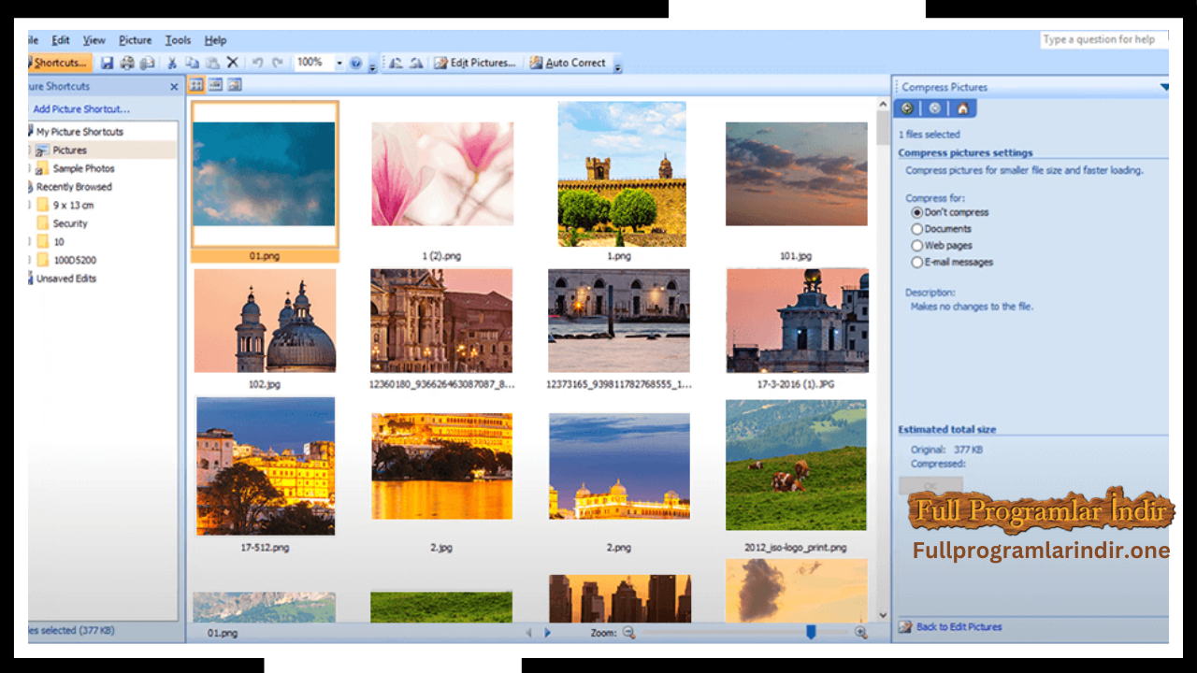Click the 102.jpg file name label
The height and width of the screenshot is (673, 1197).
click(265, 384)
